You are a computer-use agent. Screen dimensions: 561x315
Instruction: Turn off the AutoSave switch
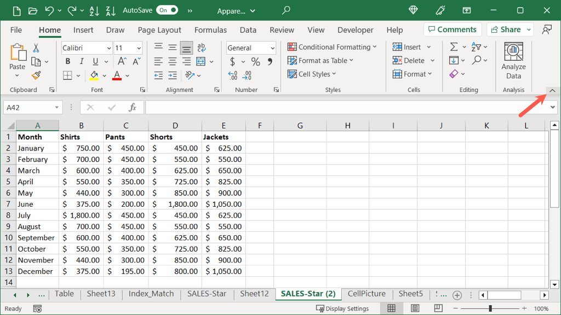(x=167, y=10)
